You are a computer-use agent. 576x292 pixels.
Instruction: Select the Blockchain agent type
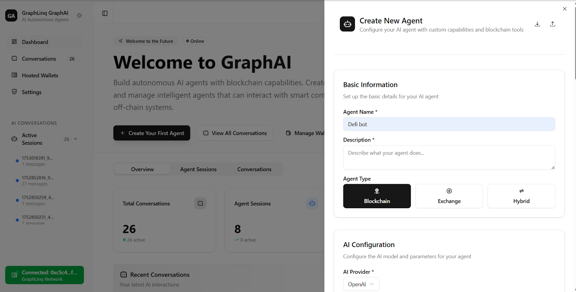tap(377, 196)
